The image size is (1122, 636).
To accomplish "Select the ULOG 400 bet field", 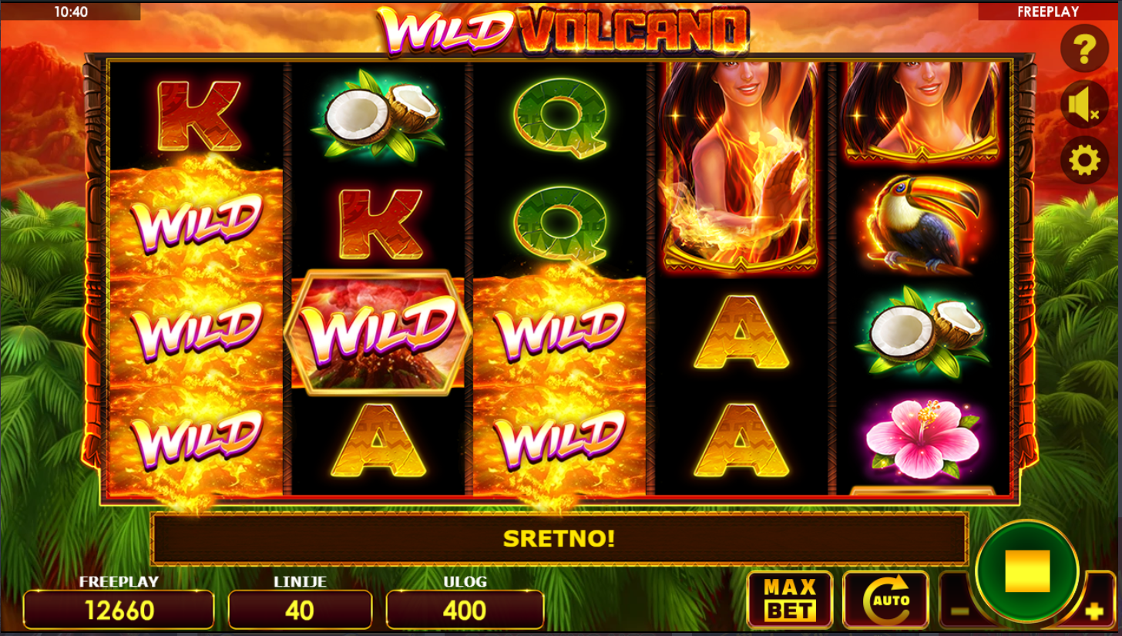I will [465, 610].
